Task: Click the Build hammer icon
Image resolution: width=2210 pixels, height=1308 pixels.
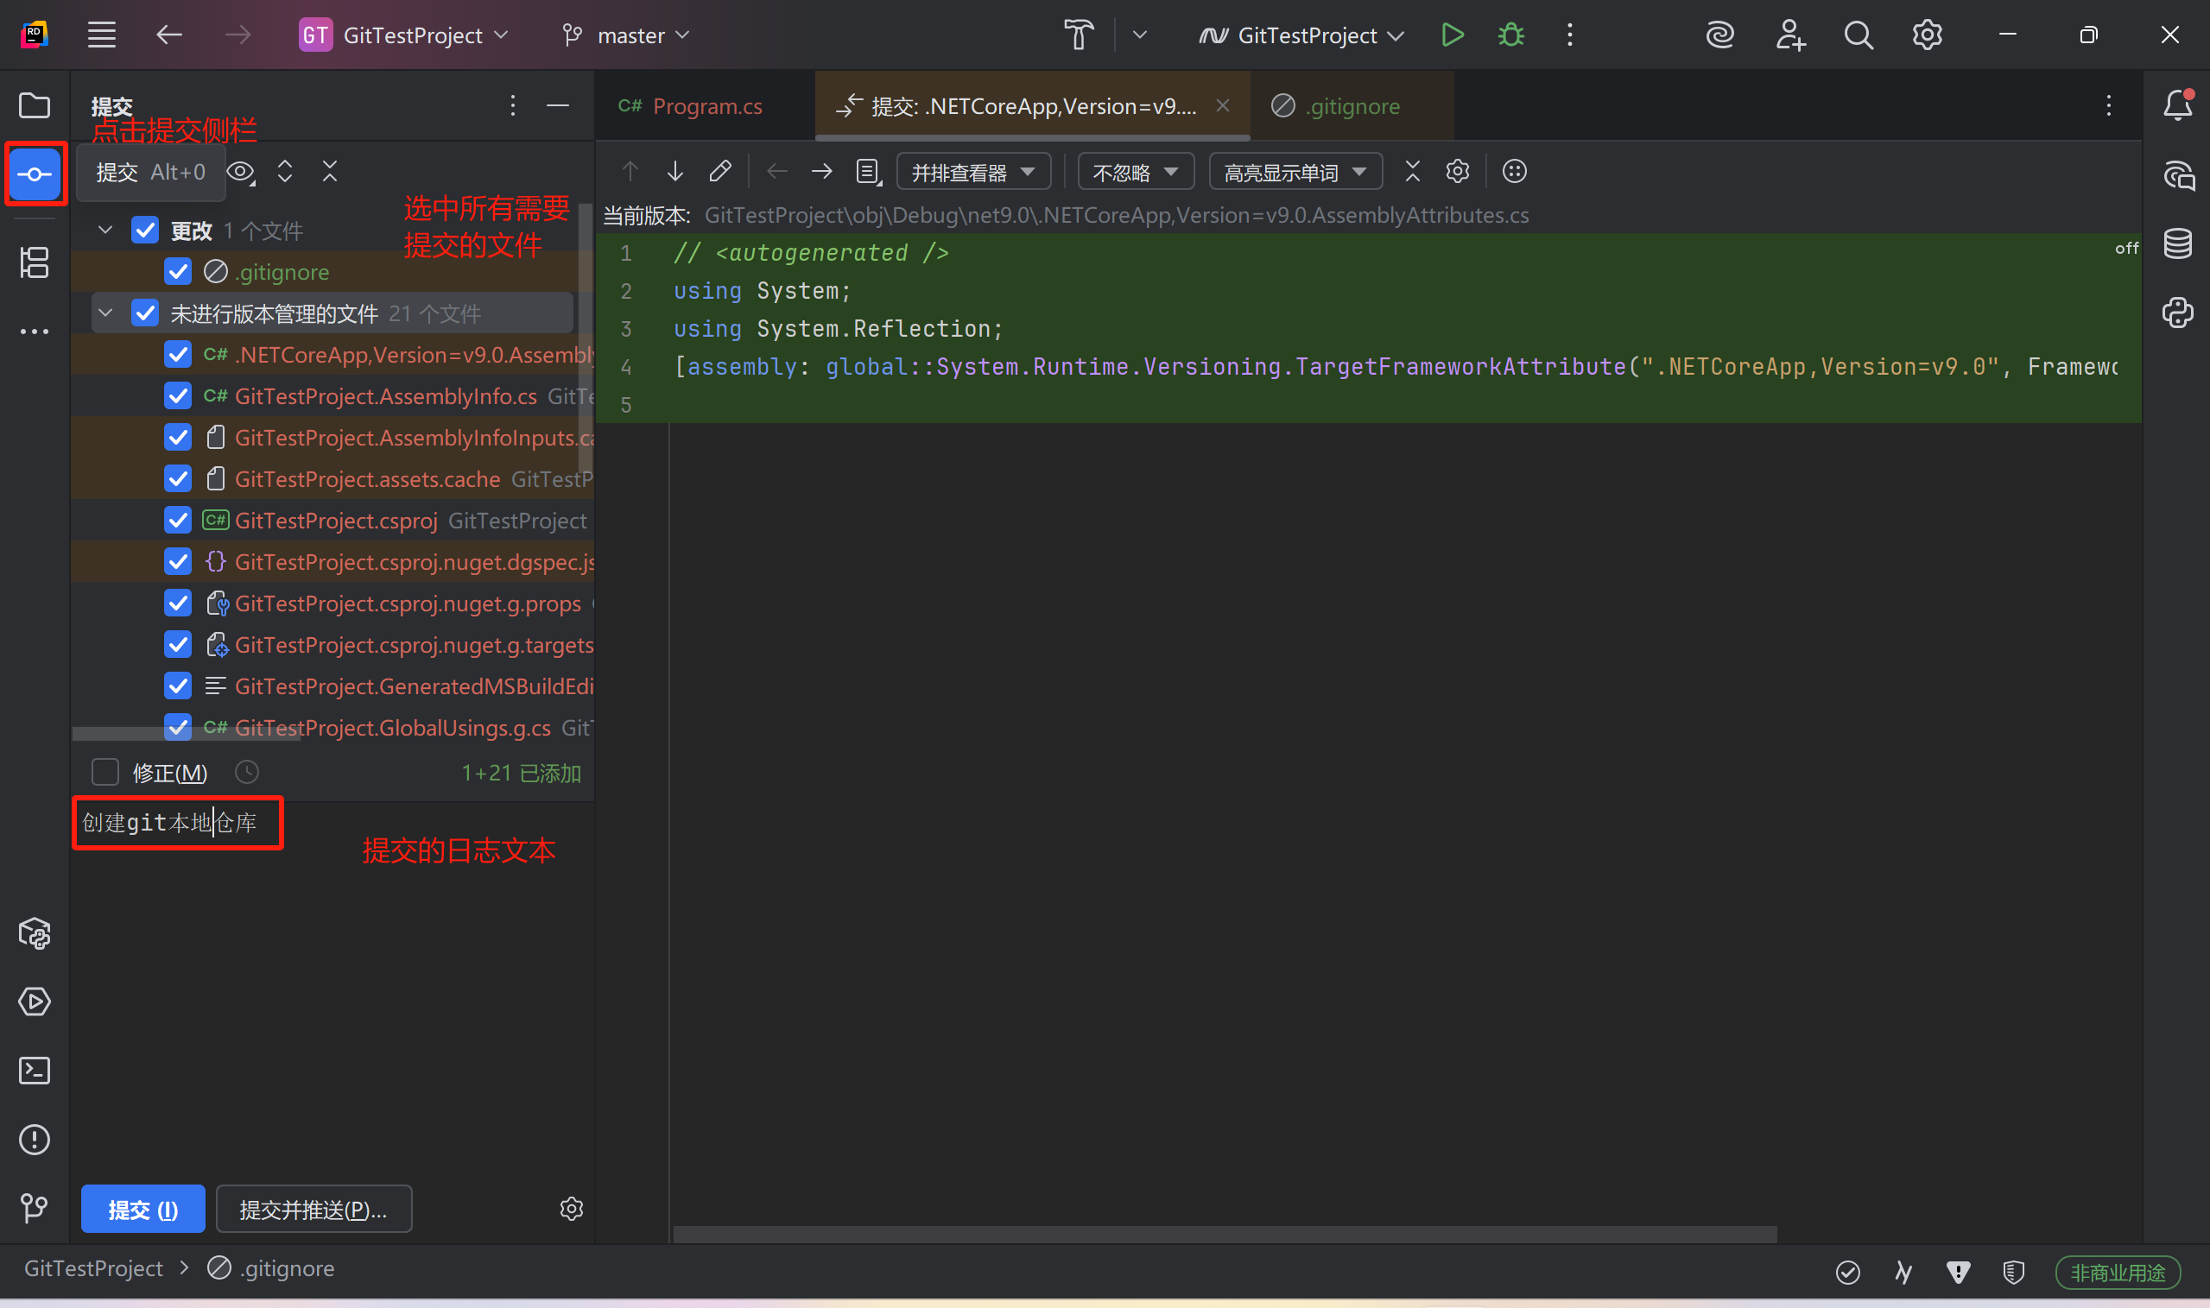Action: (1078, 35)
